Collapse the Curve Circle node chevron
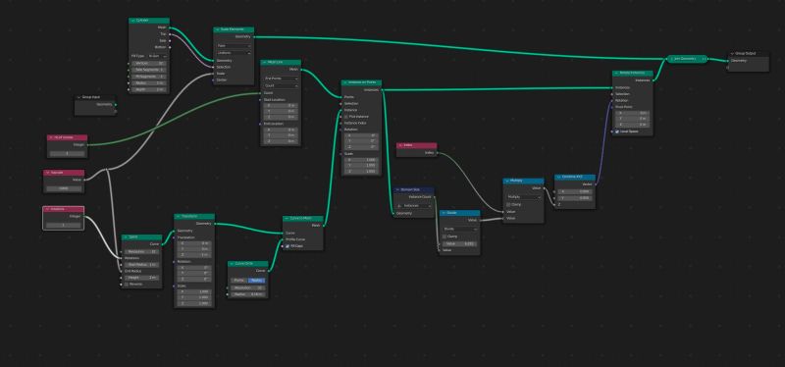The width and height of the screenshot is (785, 367). pos(232,264)
